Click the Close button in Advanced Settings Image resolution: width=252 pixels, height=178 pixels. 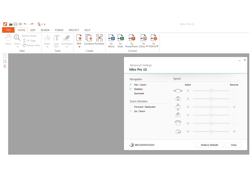tap(233, 145)
